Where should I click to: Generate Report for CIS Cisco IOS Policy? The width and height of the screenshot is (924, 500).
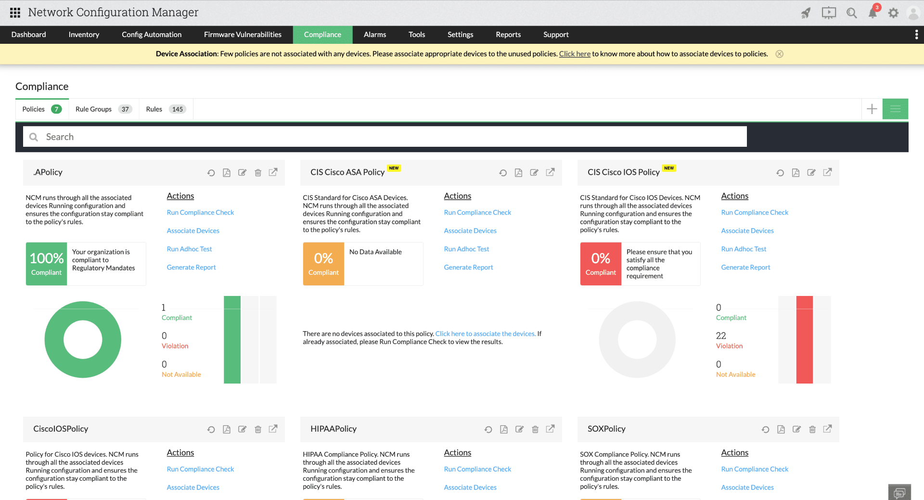pos(745,268)
